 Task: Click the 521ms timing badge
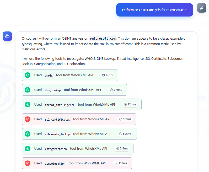point(125,119)
